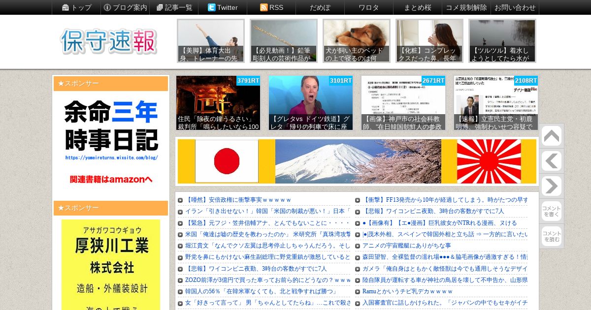591x310 pixels.
Task: Open 女「好きって言って」 headline
Action: coord(267,302)
